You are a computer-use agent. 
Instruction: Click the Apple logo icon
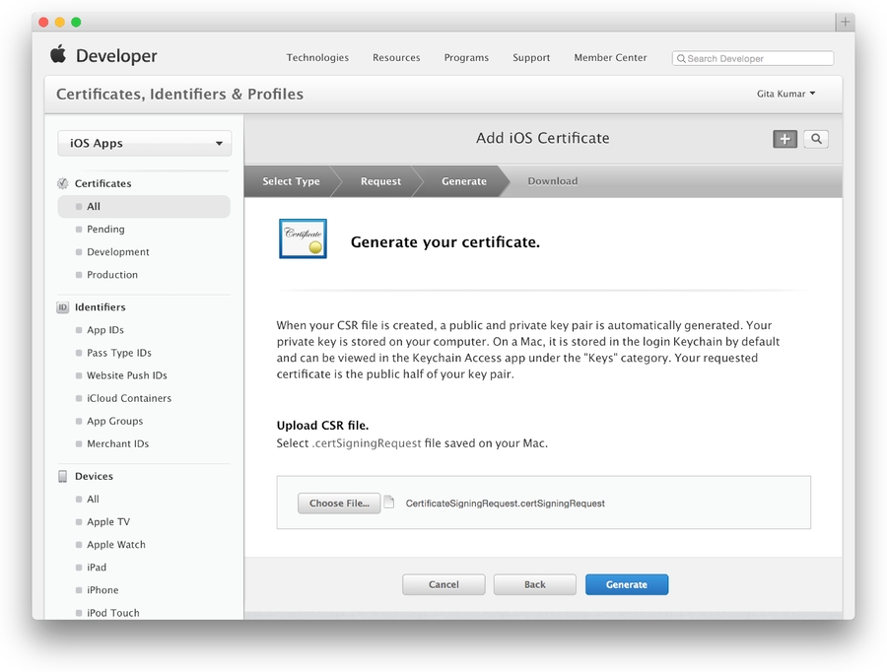point(58,55)
